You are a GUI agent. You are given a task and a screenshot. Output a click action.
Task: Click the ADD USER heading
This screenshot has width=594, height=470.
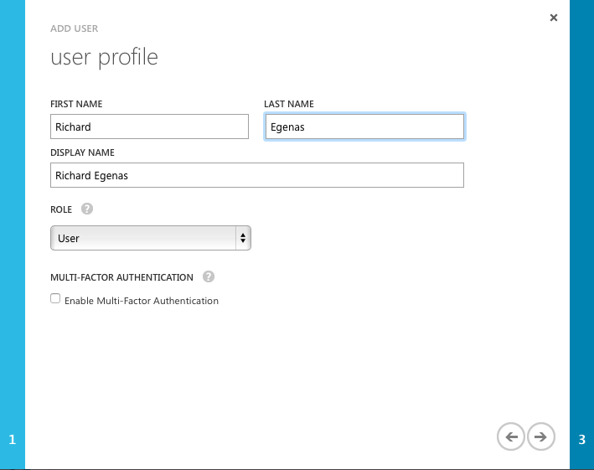(x=75, y=28)
